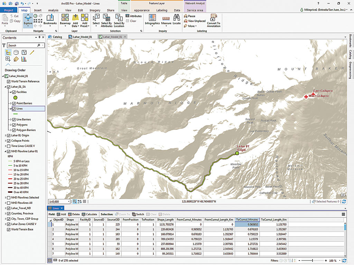This screenshot has width=354, height=265.
Task: Collapse the Lahar_01_SA group layer
Action: [6, 87]
